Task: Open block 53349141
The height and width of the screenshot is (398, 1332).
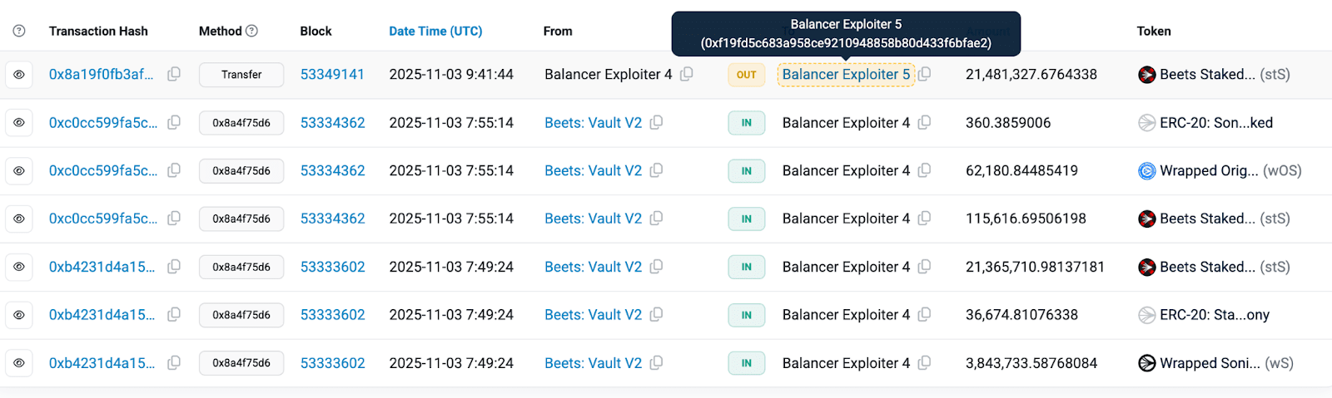Action: [332, 74]
